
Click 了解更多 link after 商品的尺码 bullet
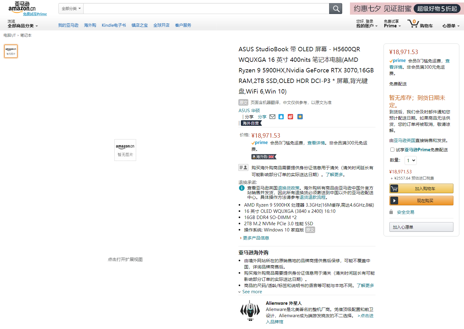pyautogui.click(x=365, y=286)
